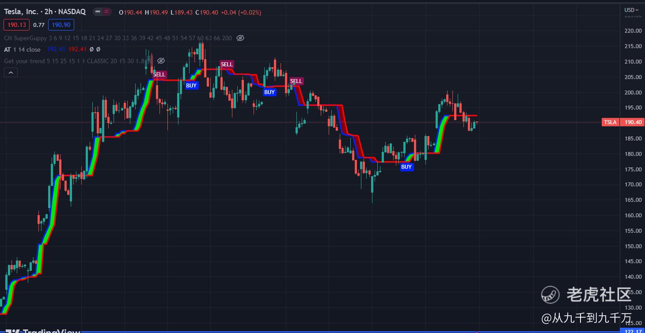Click the blue 190.90 buy price button
This screenshot has height=333, width=645.
(61, 25)
